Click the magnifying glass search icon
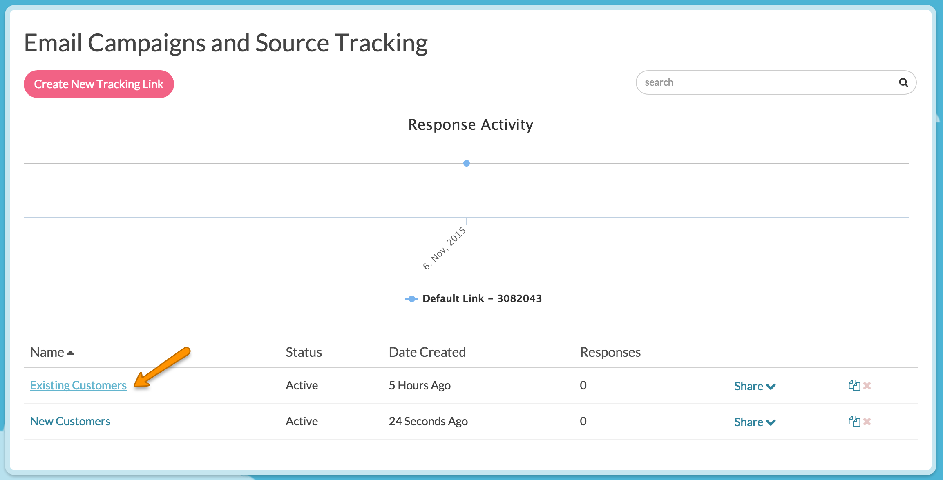Image resolution: width=943 pixels, height=480 pixels. tap(903, 83)
